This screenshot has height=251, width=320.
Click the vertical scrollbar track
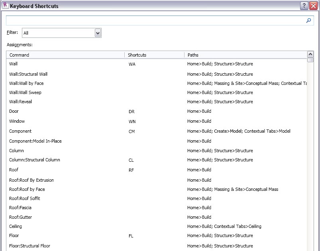(x=310, y=159)
